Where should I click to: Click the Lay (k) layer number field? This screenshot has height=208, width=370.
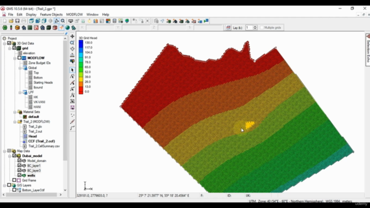pyautogui.click(x=249, y=28)
